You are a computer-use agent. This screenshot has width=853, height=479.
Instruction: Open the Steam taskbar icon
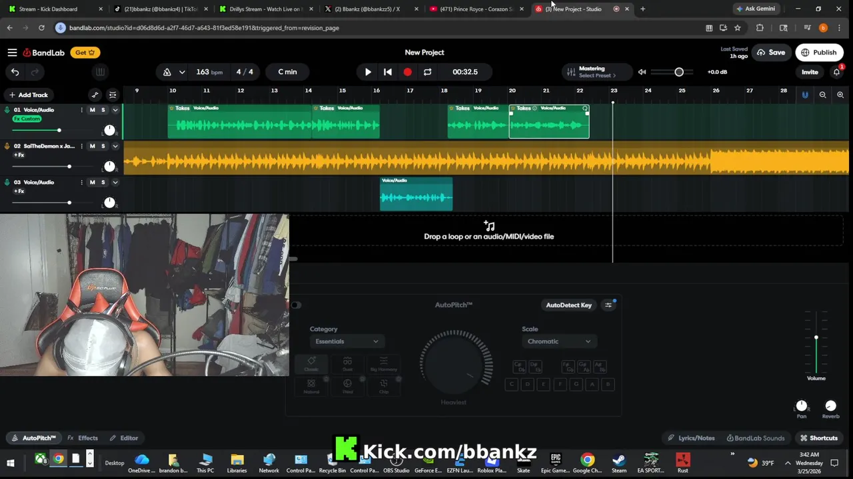click(x=619, y=462)
